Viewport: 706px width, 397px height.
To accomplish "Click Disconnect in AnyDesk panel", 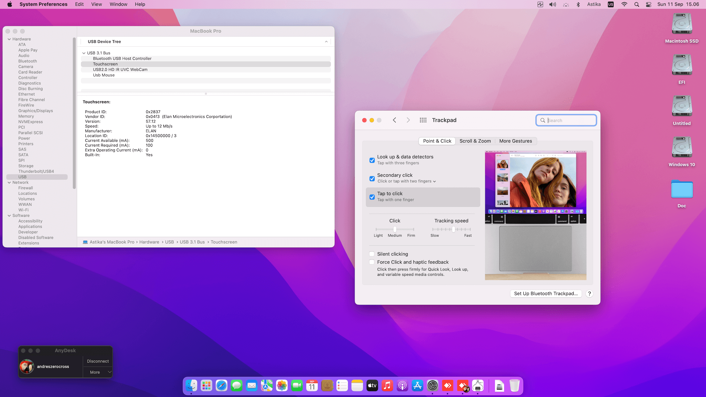I will (x=98, y=361).
